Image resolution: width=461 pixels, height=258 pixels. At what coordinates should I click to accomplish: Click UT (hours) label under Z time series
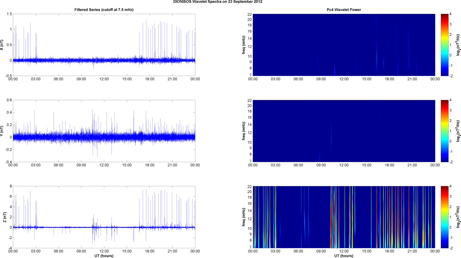[104, 256]
